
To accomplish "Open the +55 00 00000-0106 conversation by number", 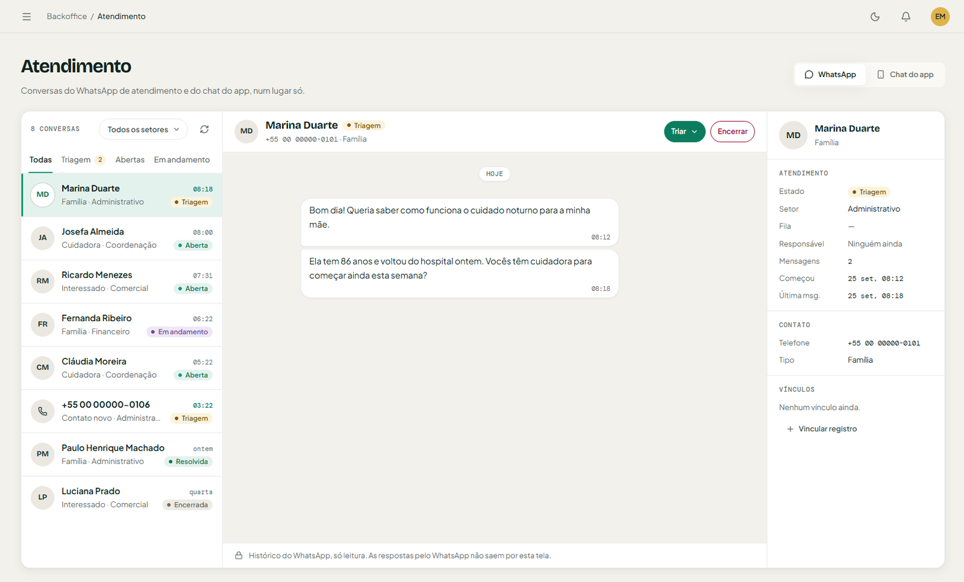I will [105, 405].
